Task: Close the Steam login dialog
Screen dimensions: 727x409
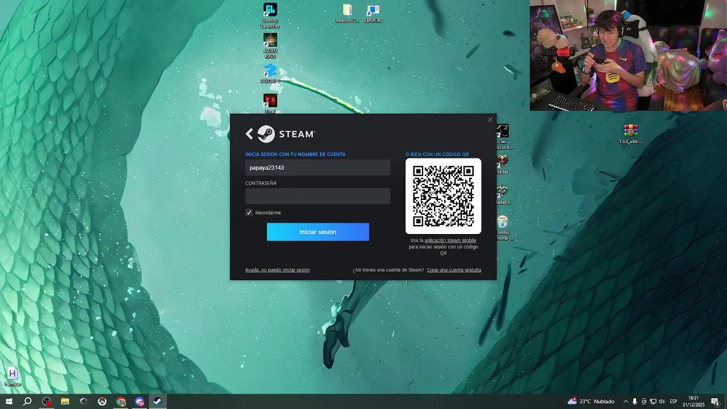Action: click(x=490, y=120)
